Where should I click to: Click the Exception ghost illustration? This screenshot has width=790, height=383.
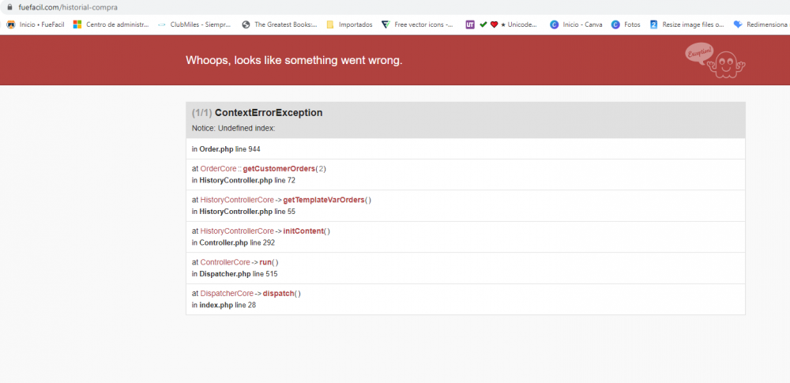point(716,61)
